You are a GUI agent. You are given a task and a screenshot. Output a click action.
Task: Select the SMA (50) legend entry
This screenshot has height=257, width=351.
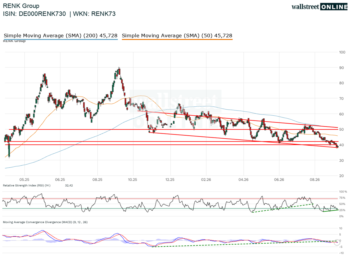click(177, 36)
